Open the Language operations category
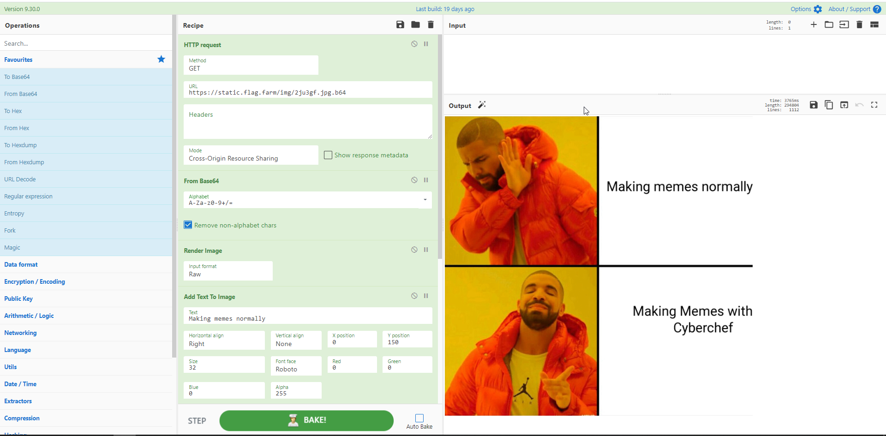The width and height of the screenshot is (886, 436). 86,350
